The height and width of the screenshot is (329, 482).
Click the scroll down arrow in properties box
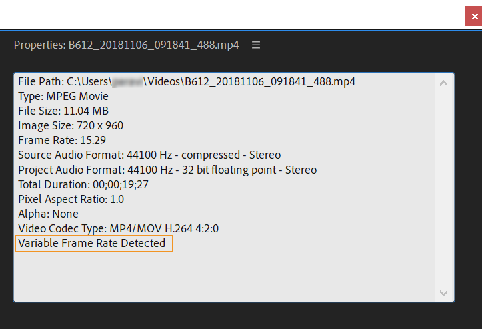click(x=443, y=293)
